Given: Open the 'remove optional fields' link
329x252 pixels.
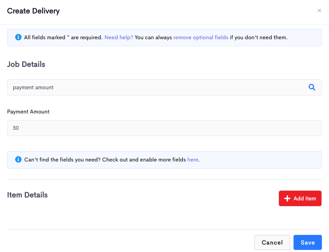Looking at the screenshot, I should click(201, 37).
